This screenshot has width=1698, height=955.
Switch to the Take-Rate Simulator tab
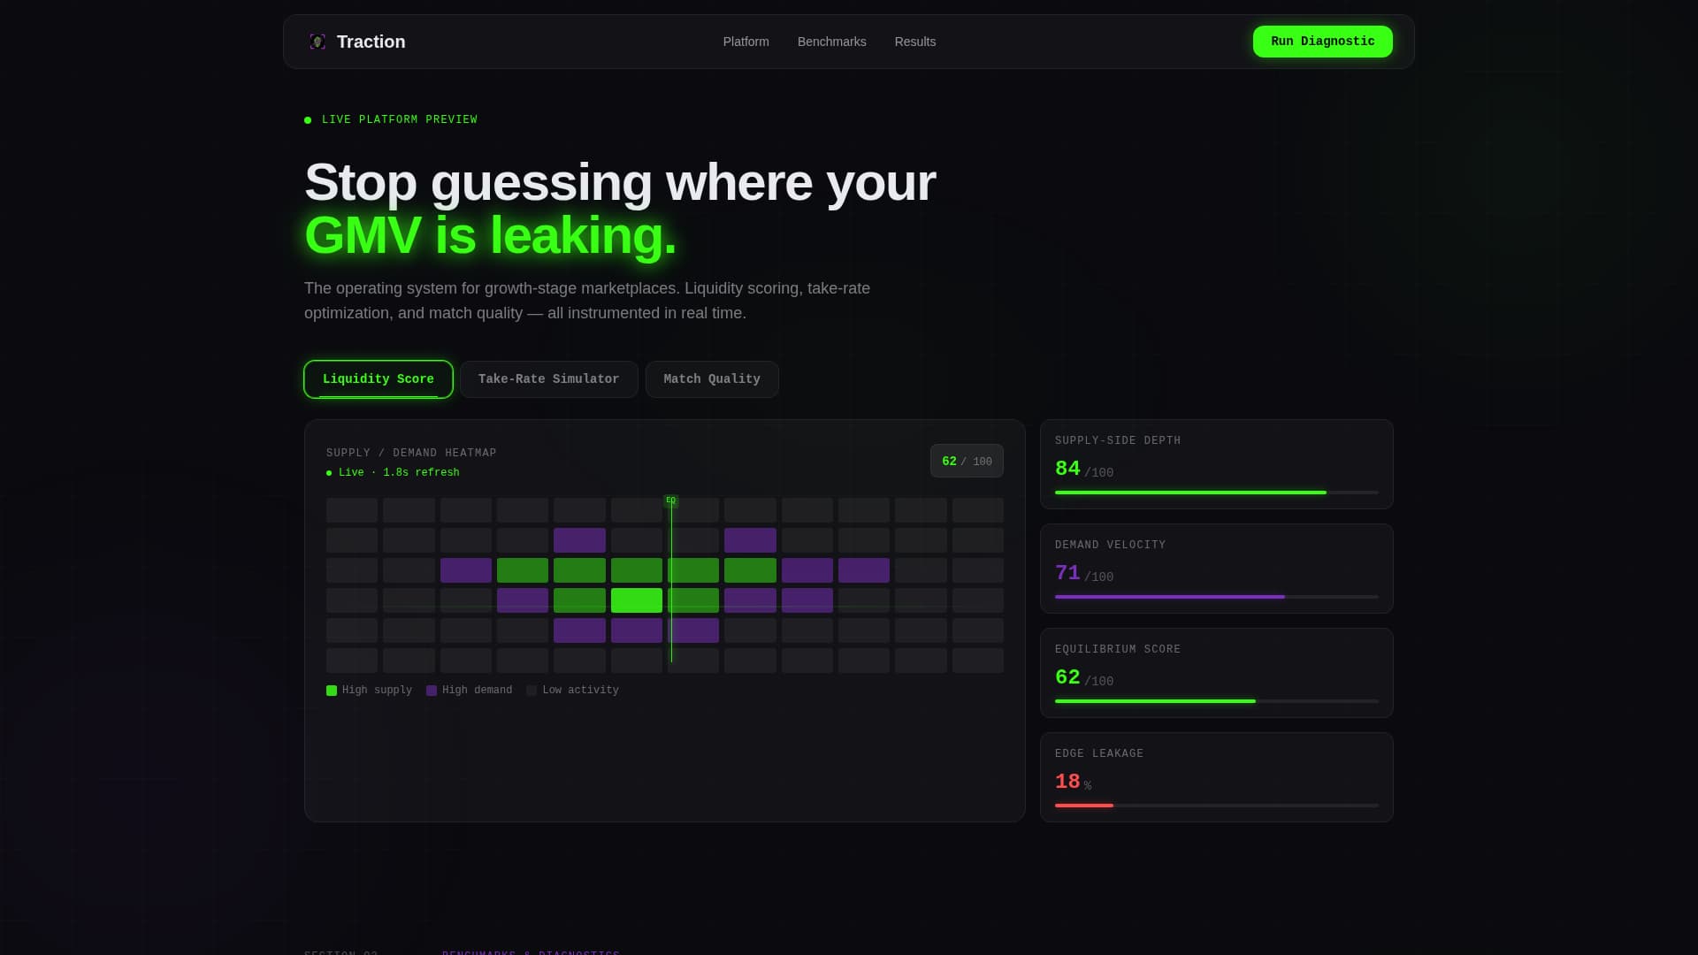pos(548,379)
